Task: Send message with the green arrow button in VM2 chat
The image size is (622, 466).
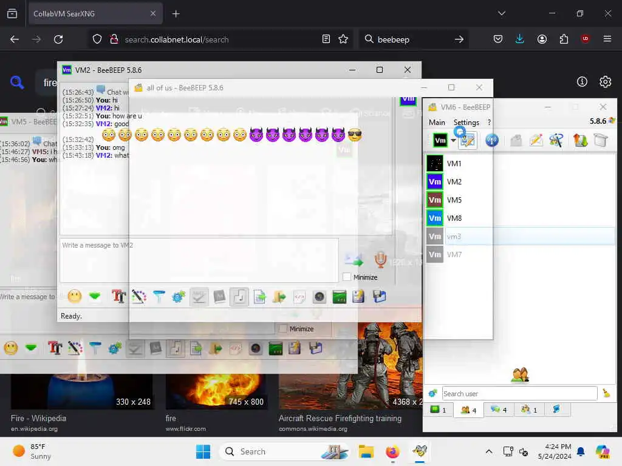Action: 354,260
